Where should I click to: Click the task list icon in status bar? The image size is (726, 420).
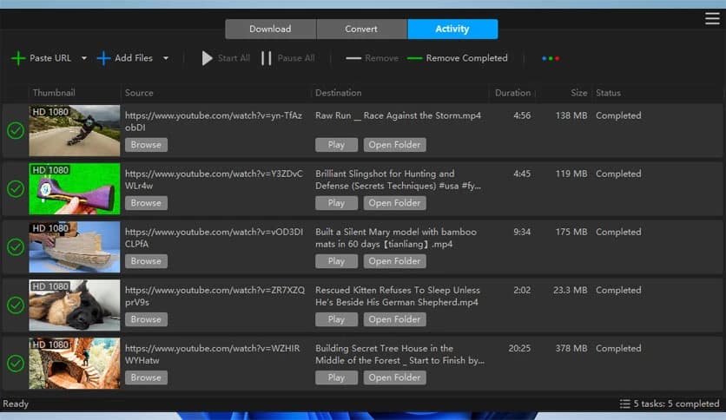624,404
